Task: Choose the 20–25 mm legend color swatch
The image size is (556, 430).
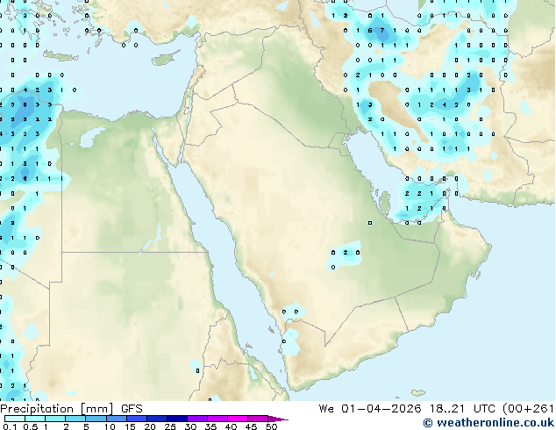Action: (x=157, y=419)
